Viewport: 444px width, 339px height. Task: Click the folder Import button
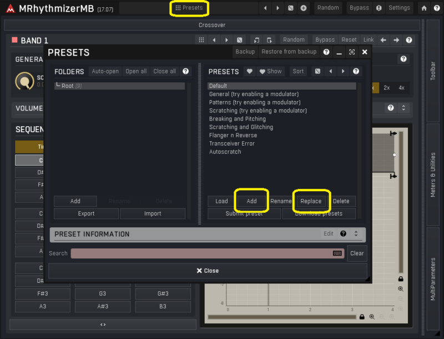[153, 213]
